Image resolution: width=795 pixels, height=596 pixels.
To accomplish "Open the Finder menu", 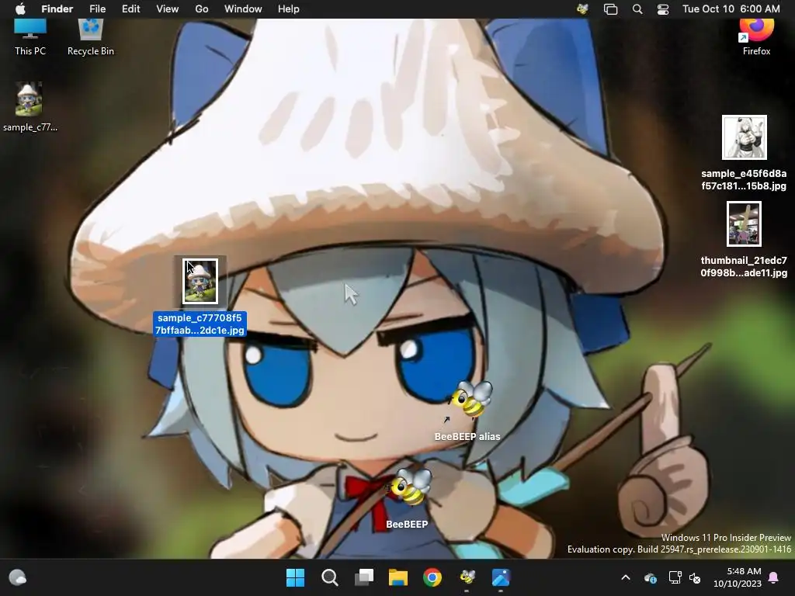I will 57,9.
